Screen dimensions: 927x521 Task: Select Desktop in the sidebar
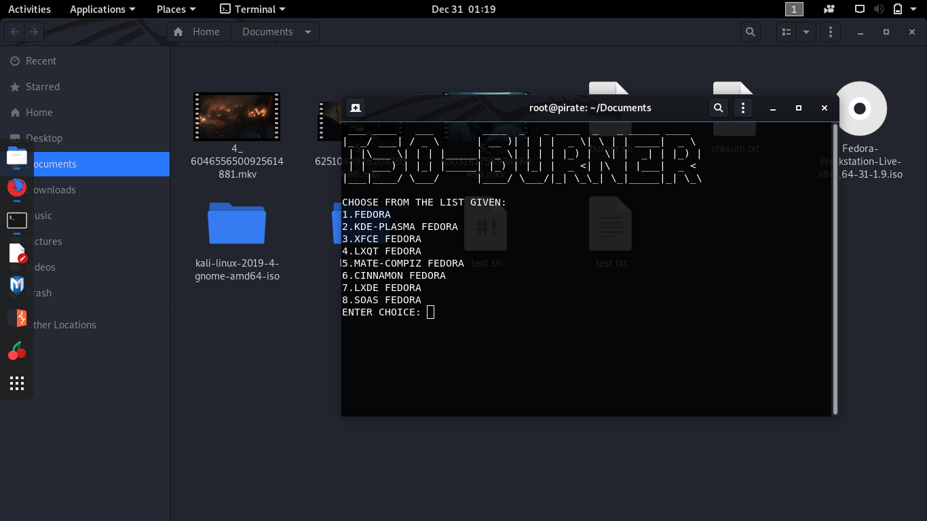coord(85,138)
